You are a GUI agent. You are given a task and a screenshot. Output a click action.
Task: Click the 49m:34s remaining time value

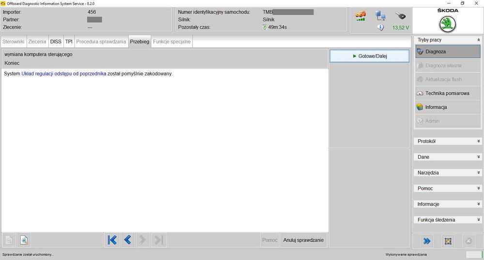pyautogui.click(x=277, y=27)
